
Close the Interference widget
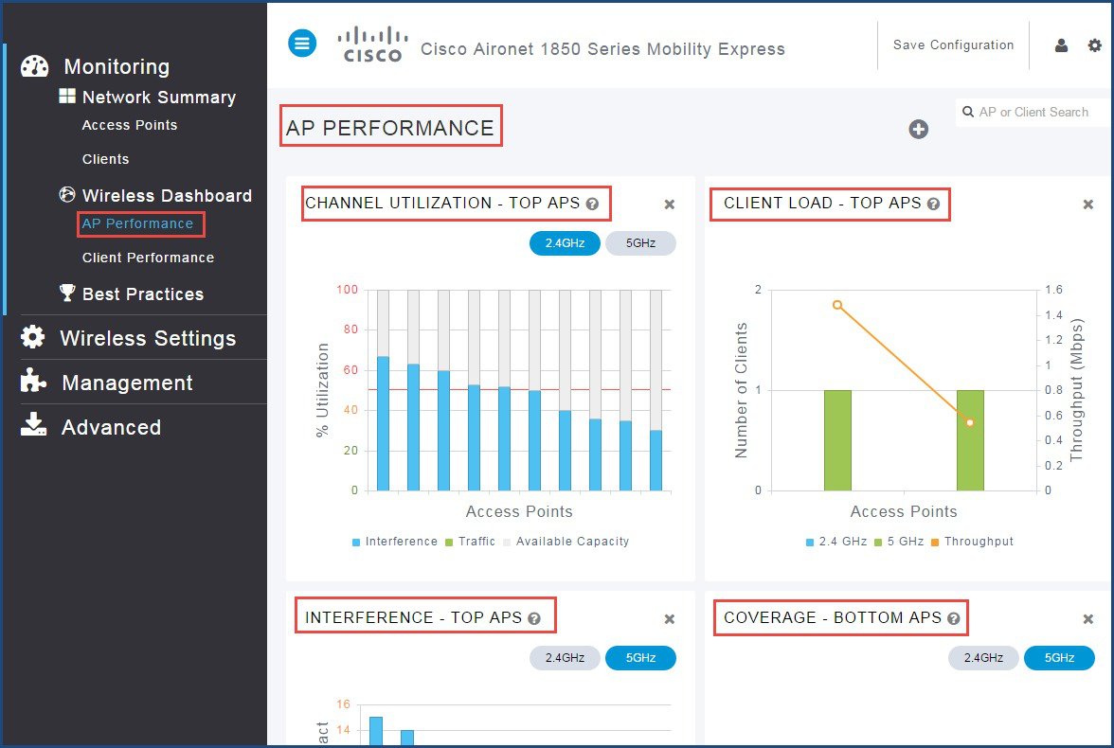669,619
